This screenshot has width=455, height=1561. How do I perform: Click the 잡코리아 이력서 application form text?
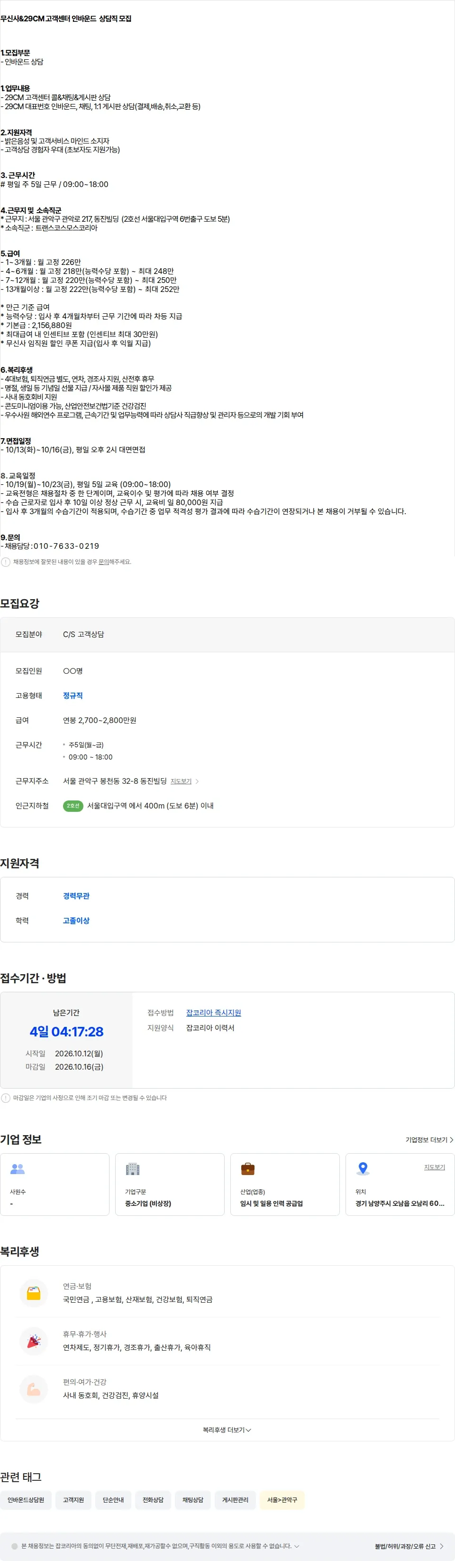click(210, 1028)
